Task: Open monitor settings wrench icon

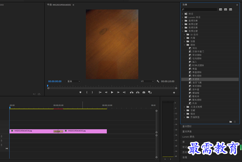Action: pos(158,81)
